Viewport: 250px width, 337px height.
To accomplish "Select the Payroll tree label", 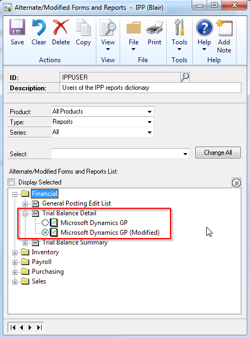I will [42, 262].
